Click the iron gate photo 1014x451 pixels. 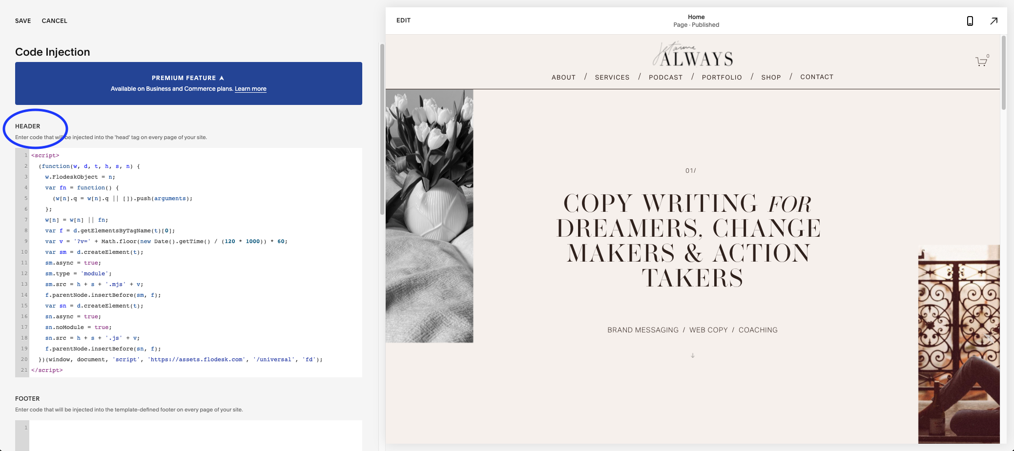[x=959, y=344]
